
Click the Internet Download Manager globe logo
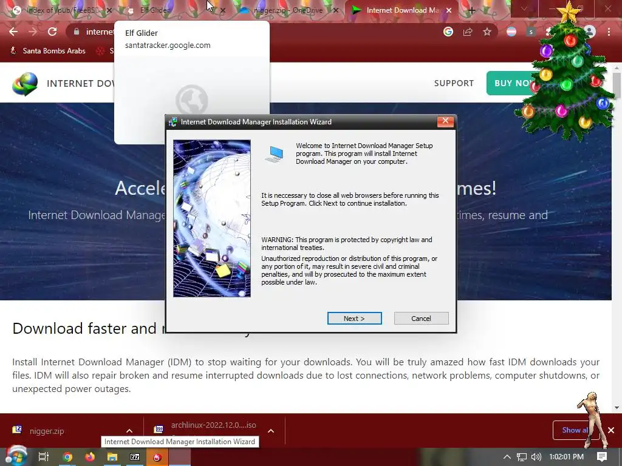pos(24,84)
